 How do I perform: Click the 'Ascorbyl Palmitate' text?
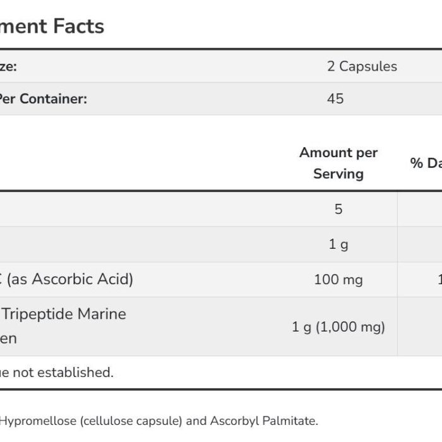pyautogui.click(x=264, y=421)
